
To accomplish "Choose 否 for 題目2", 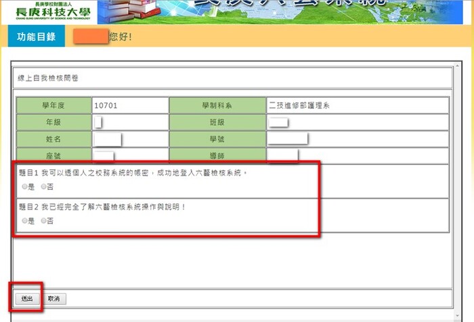I will click(44, 220).
